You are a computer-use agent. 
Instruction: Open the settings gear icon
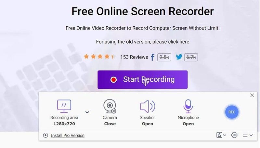(234, 135)
